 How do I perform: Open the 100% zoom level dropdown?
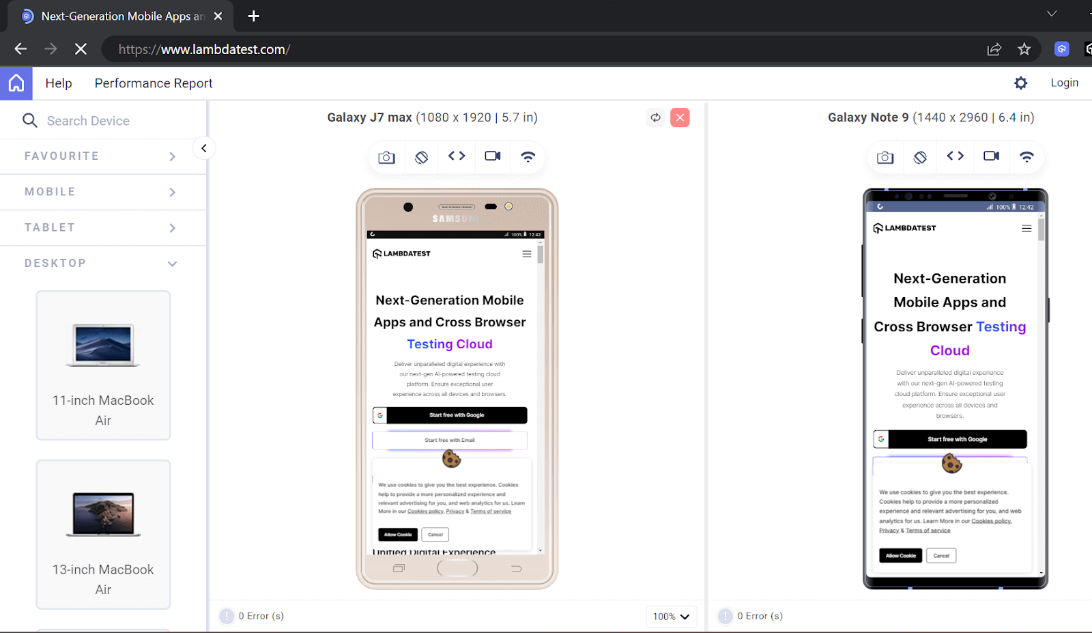pos(671,616)
